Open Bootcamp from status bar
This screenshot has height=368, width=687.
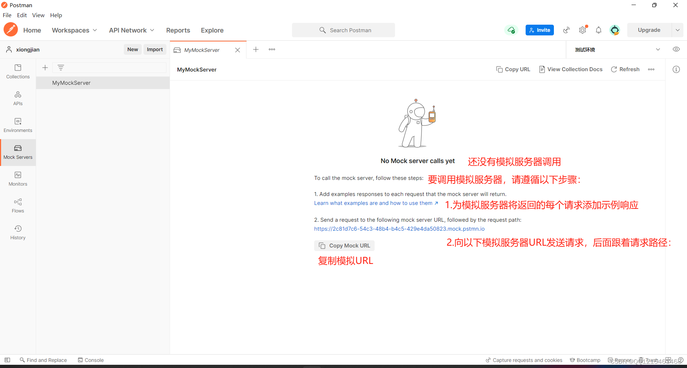pos(585,360)
